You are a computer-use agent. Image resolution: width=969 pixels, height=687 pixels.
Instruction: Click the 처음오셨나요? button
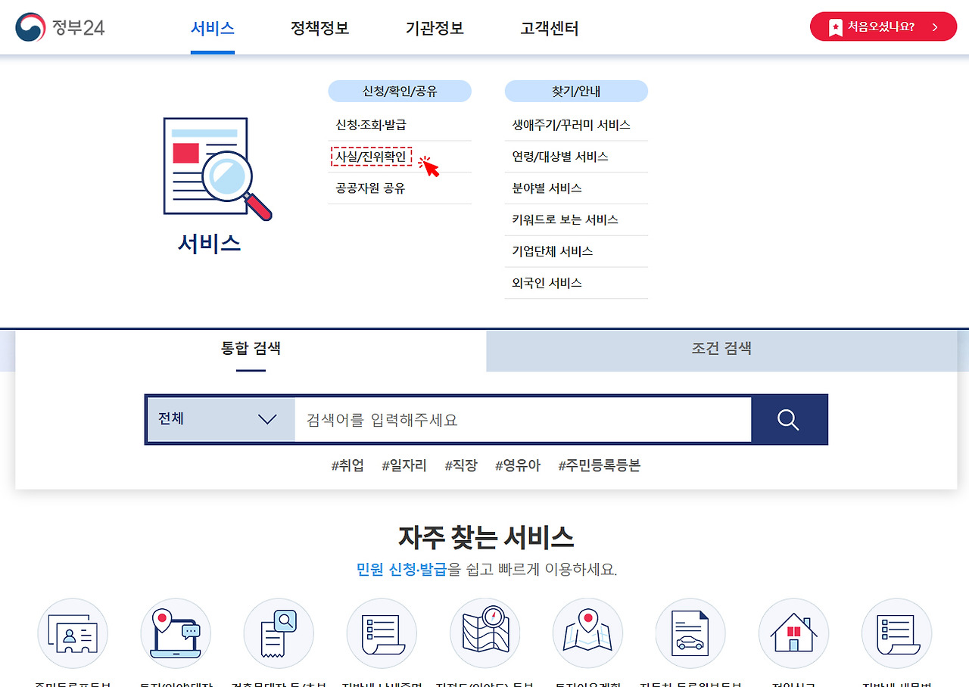point(883,26)
